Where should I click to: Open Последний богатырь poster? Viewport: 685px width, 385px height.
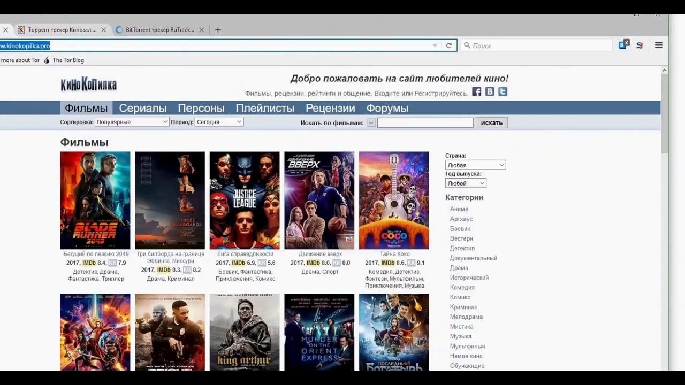tap(394, 332)
